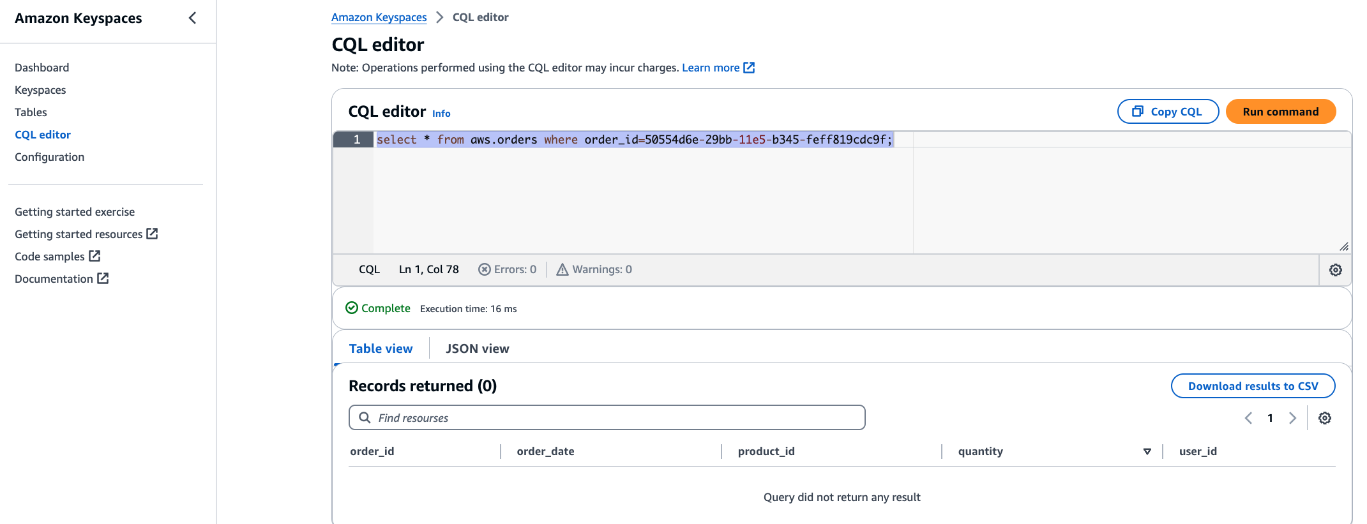
Task: Click external link icon beside Documentation
Action: (x=103, y=278)
